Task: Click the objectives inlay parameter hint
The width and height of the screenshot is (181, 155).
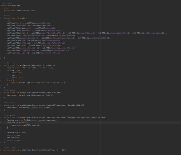Action: pos(35,107)
